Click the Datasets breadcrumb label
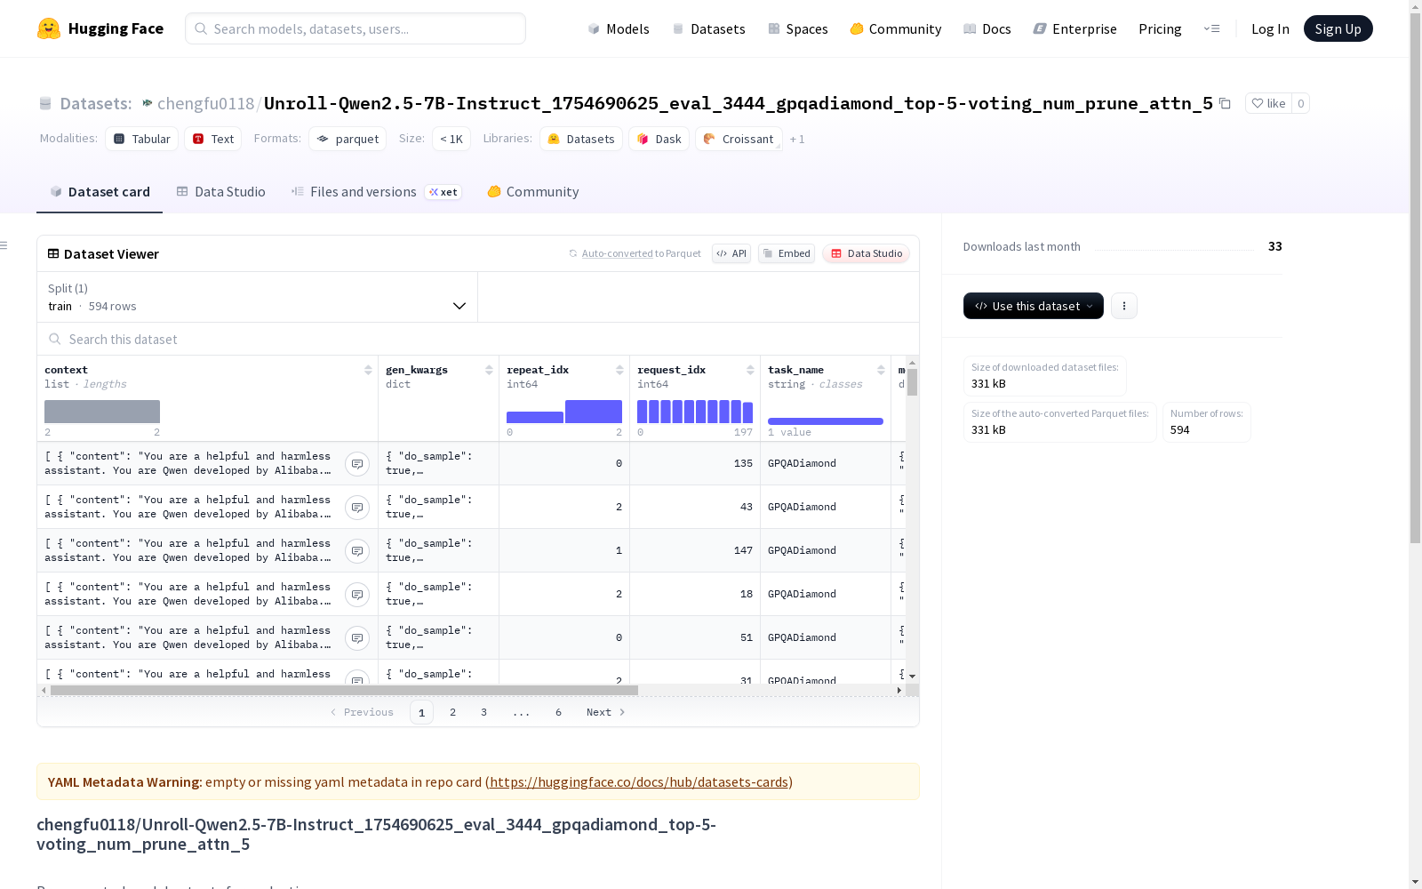The image size is (1422, 889). 95,103
